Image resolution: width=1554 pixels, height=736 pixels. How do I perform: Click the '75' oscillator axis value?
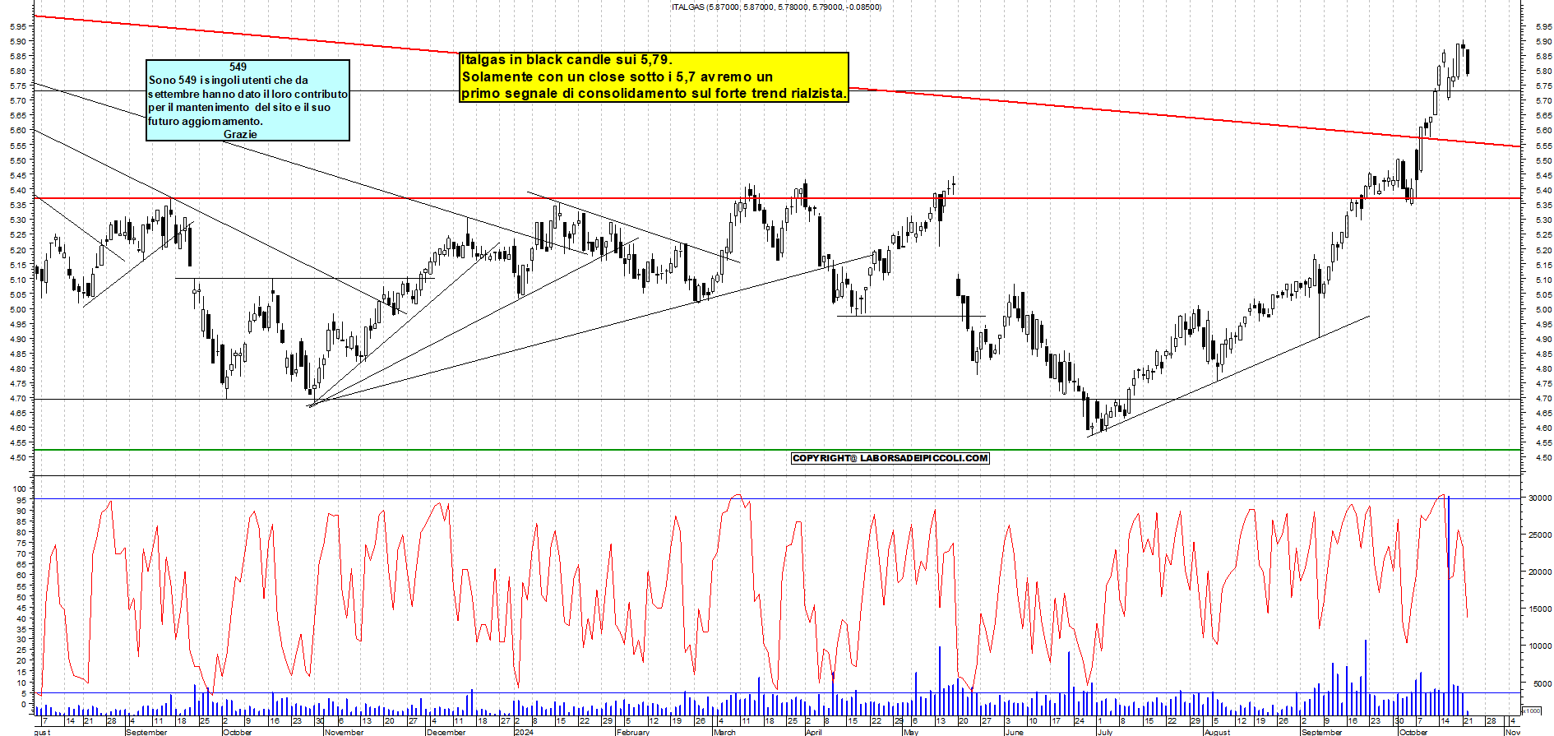(22, 543)
